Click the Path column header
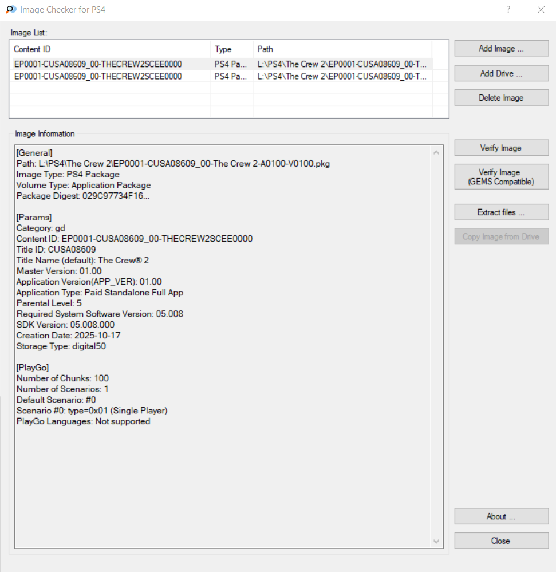 click(x=342, y=49)
